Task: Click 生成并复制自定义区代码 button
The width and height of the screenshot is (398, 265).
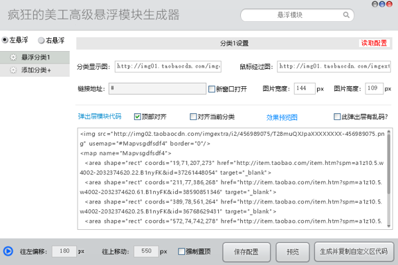Action: (354, 252)
